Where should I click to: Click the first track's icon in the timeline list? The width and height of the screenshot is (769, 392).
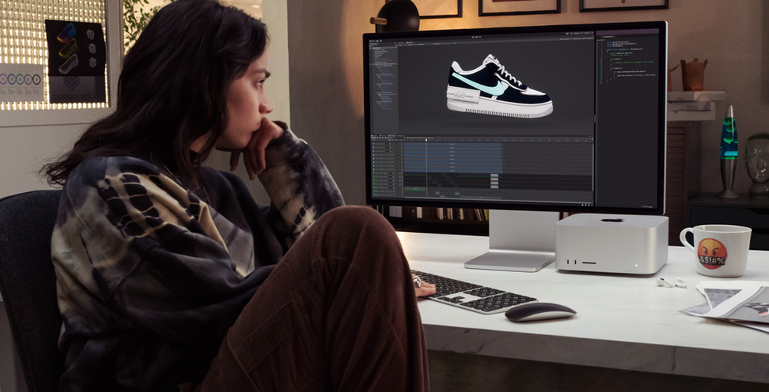tap(374, 143)
